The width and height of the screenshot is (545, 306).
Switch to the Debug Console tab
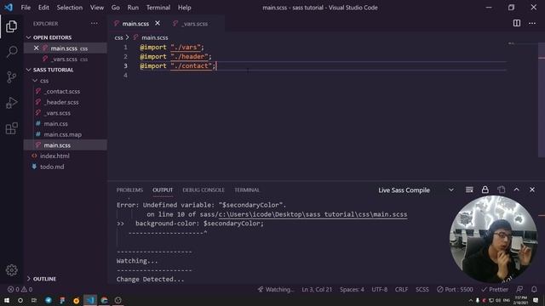pyautogui.click(x=204, y=190)
